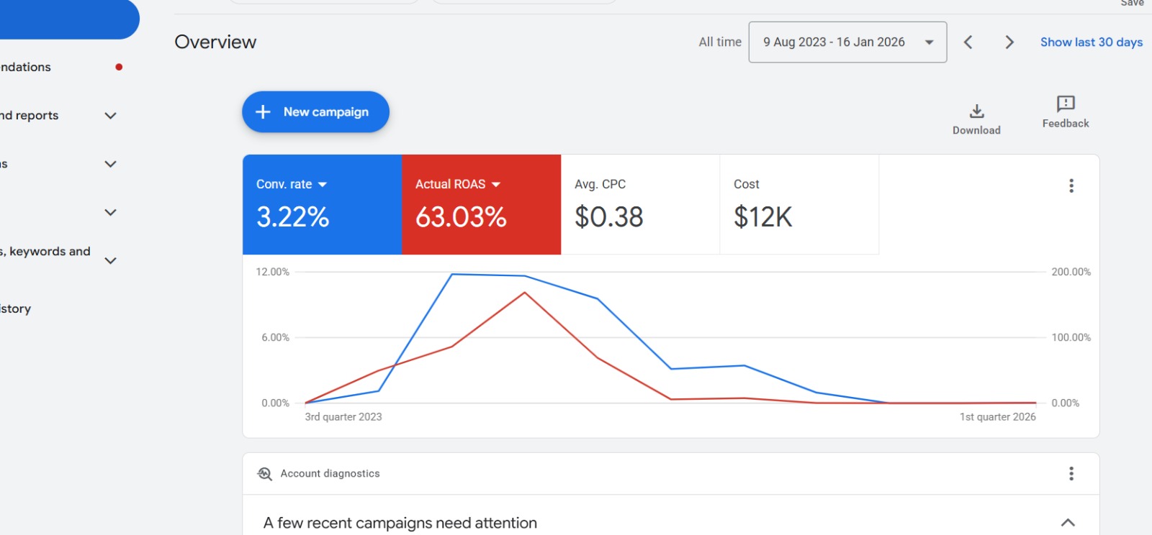The image size is (1152, 535).
Task: Open scorecard three-dot options menu
Action: pyautogui.click(x=1071, y=186)
